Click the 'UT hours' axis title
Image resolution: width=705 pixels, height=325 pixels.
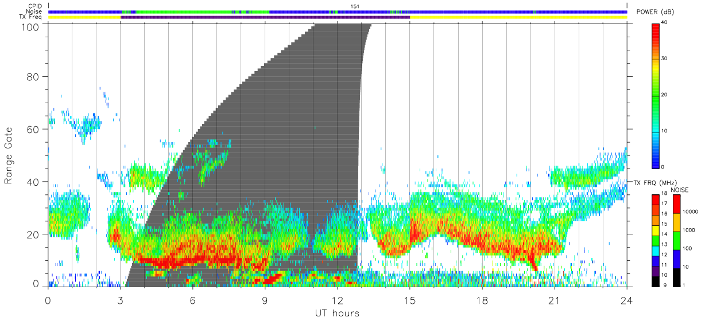point(337,313)
